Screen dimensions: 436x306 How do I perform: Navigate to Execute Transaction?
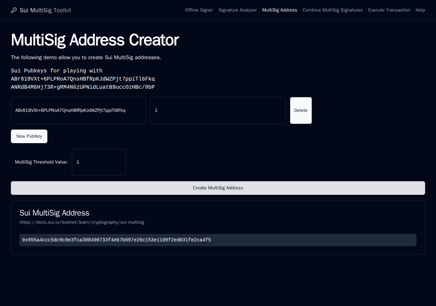389,10
